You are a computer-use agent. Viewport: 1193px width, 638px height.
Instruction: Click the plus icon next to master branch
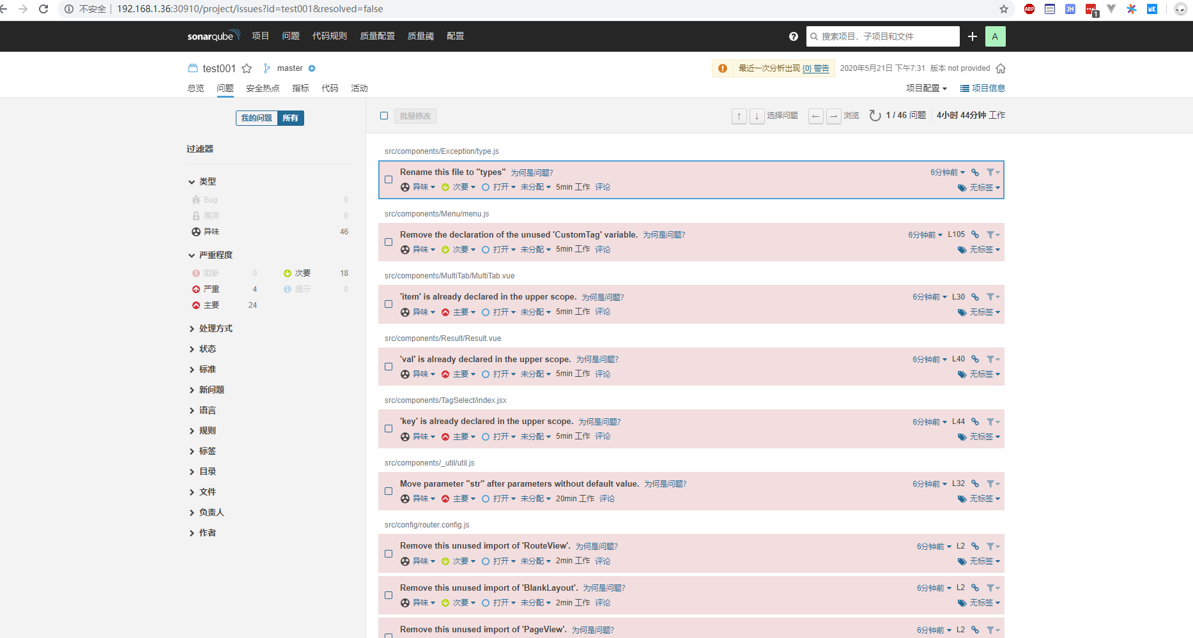click(x=312, y=68)
